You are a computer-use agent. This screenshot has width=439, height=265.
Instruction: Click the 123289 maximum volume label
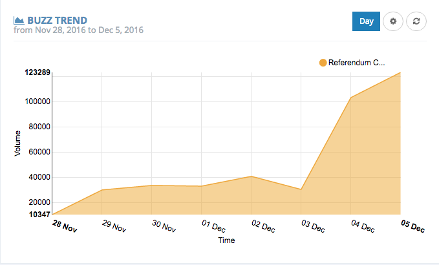(37, 72)
